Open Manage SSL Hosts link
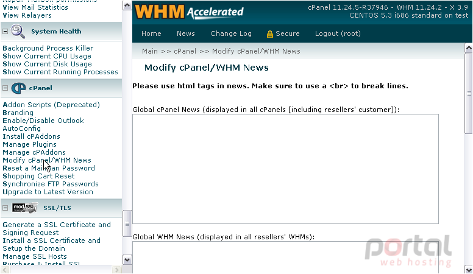Viewport: 473px width, 274px height. tap(35, 256)
